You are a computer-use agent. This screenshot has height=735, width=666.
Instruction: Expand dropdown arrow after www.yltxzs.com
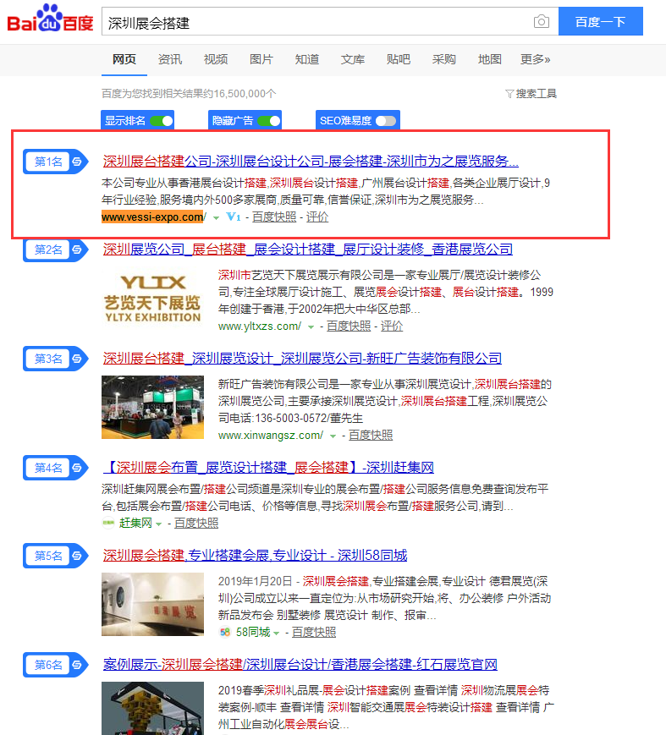[311, 327]
